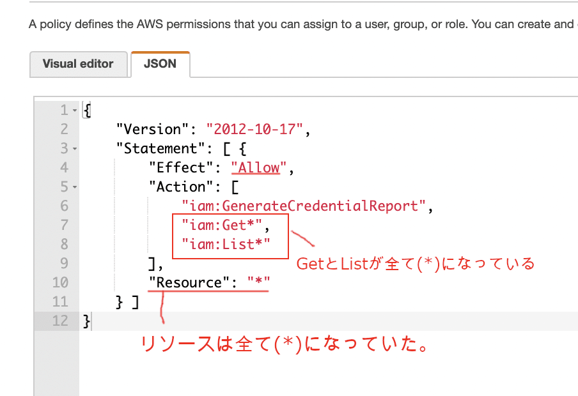578x396 pixels.
Task: Click the "Action" key on line 5
Action: pos(181,187)
